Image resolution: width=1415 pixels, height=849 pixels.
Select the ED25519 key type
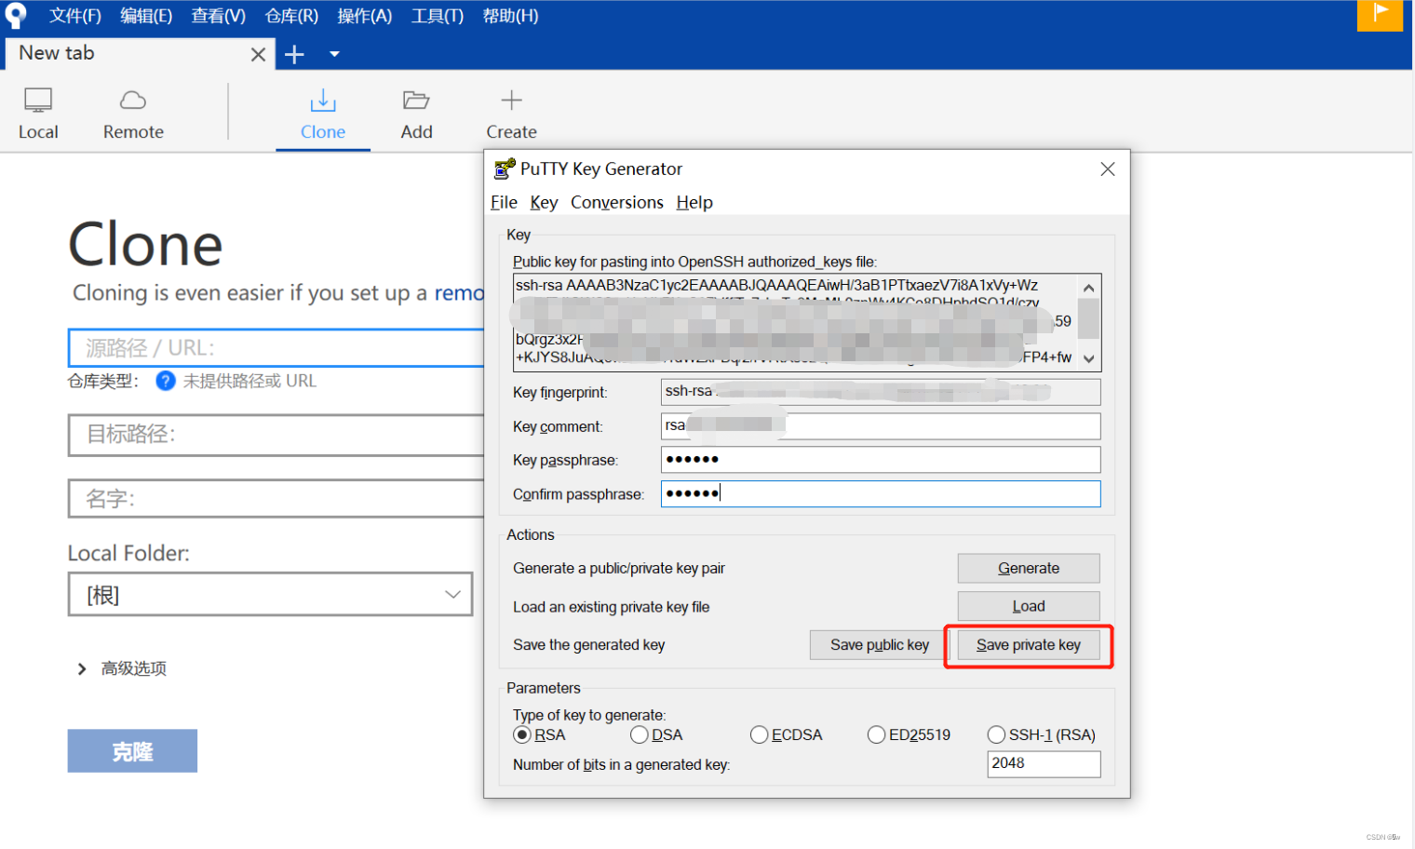pos(909,734)
